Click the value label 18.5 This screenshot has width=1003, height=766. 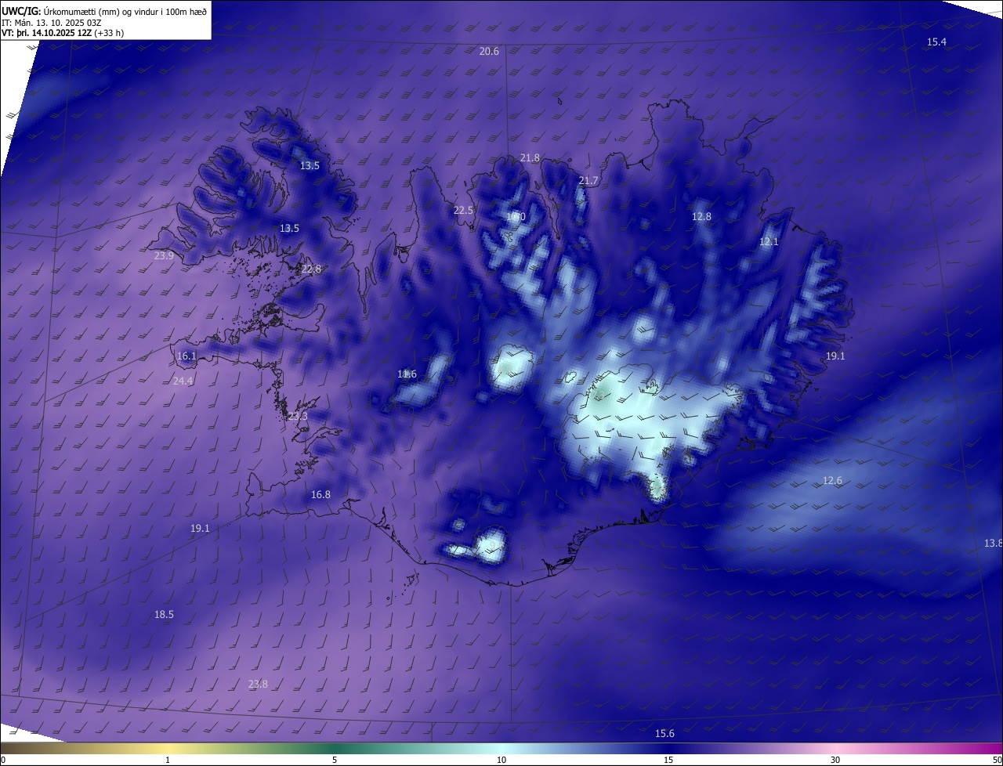164,615
